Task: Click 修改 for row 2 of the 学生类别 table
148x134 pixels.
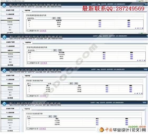Action: click(104, 56)
